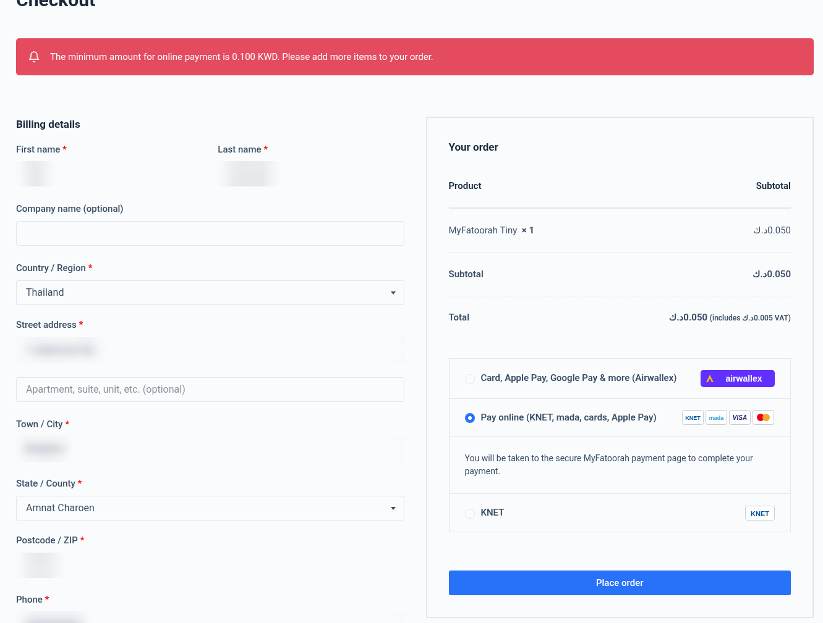The image size is (823, 623).
Task: Click the Phone input field
Action: tap(210, 617)
